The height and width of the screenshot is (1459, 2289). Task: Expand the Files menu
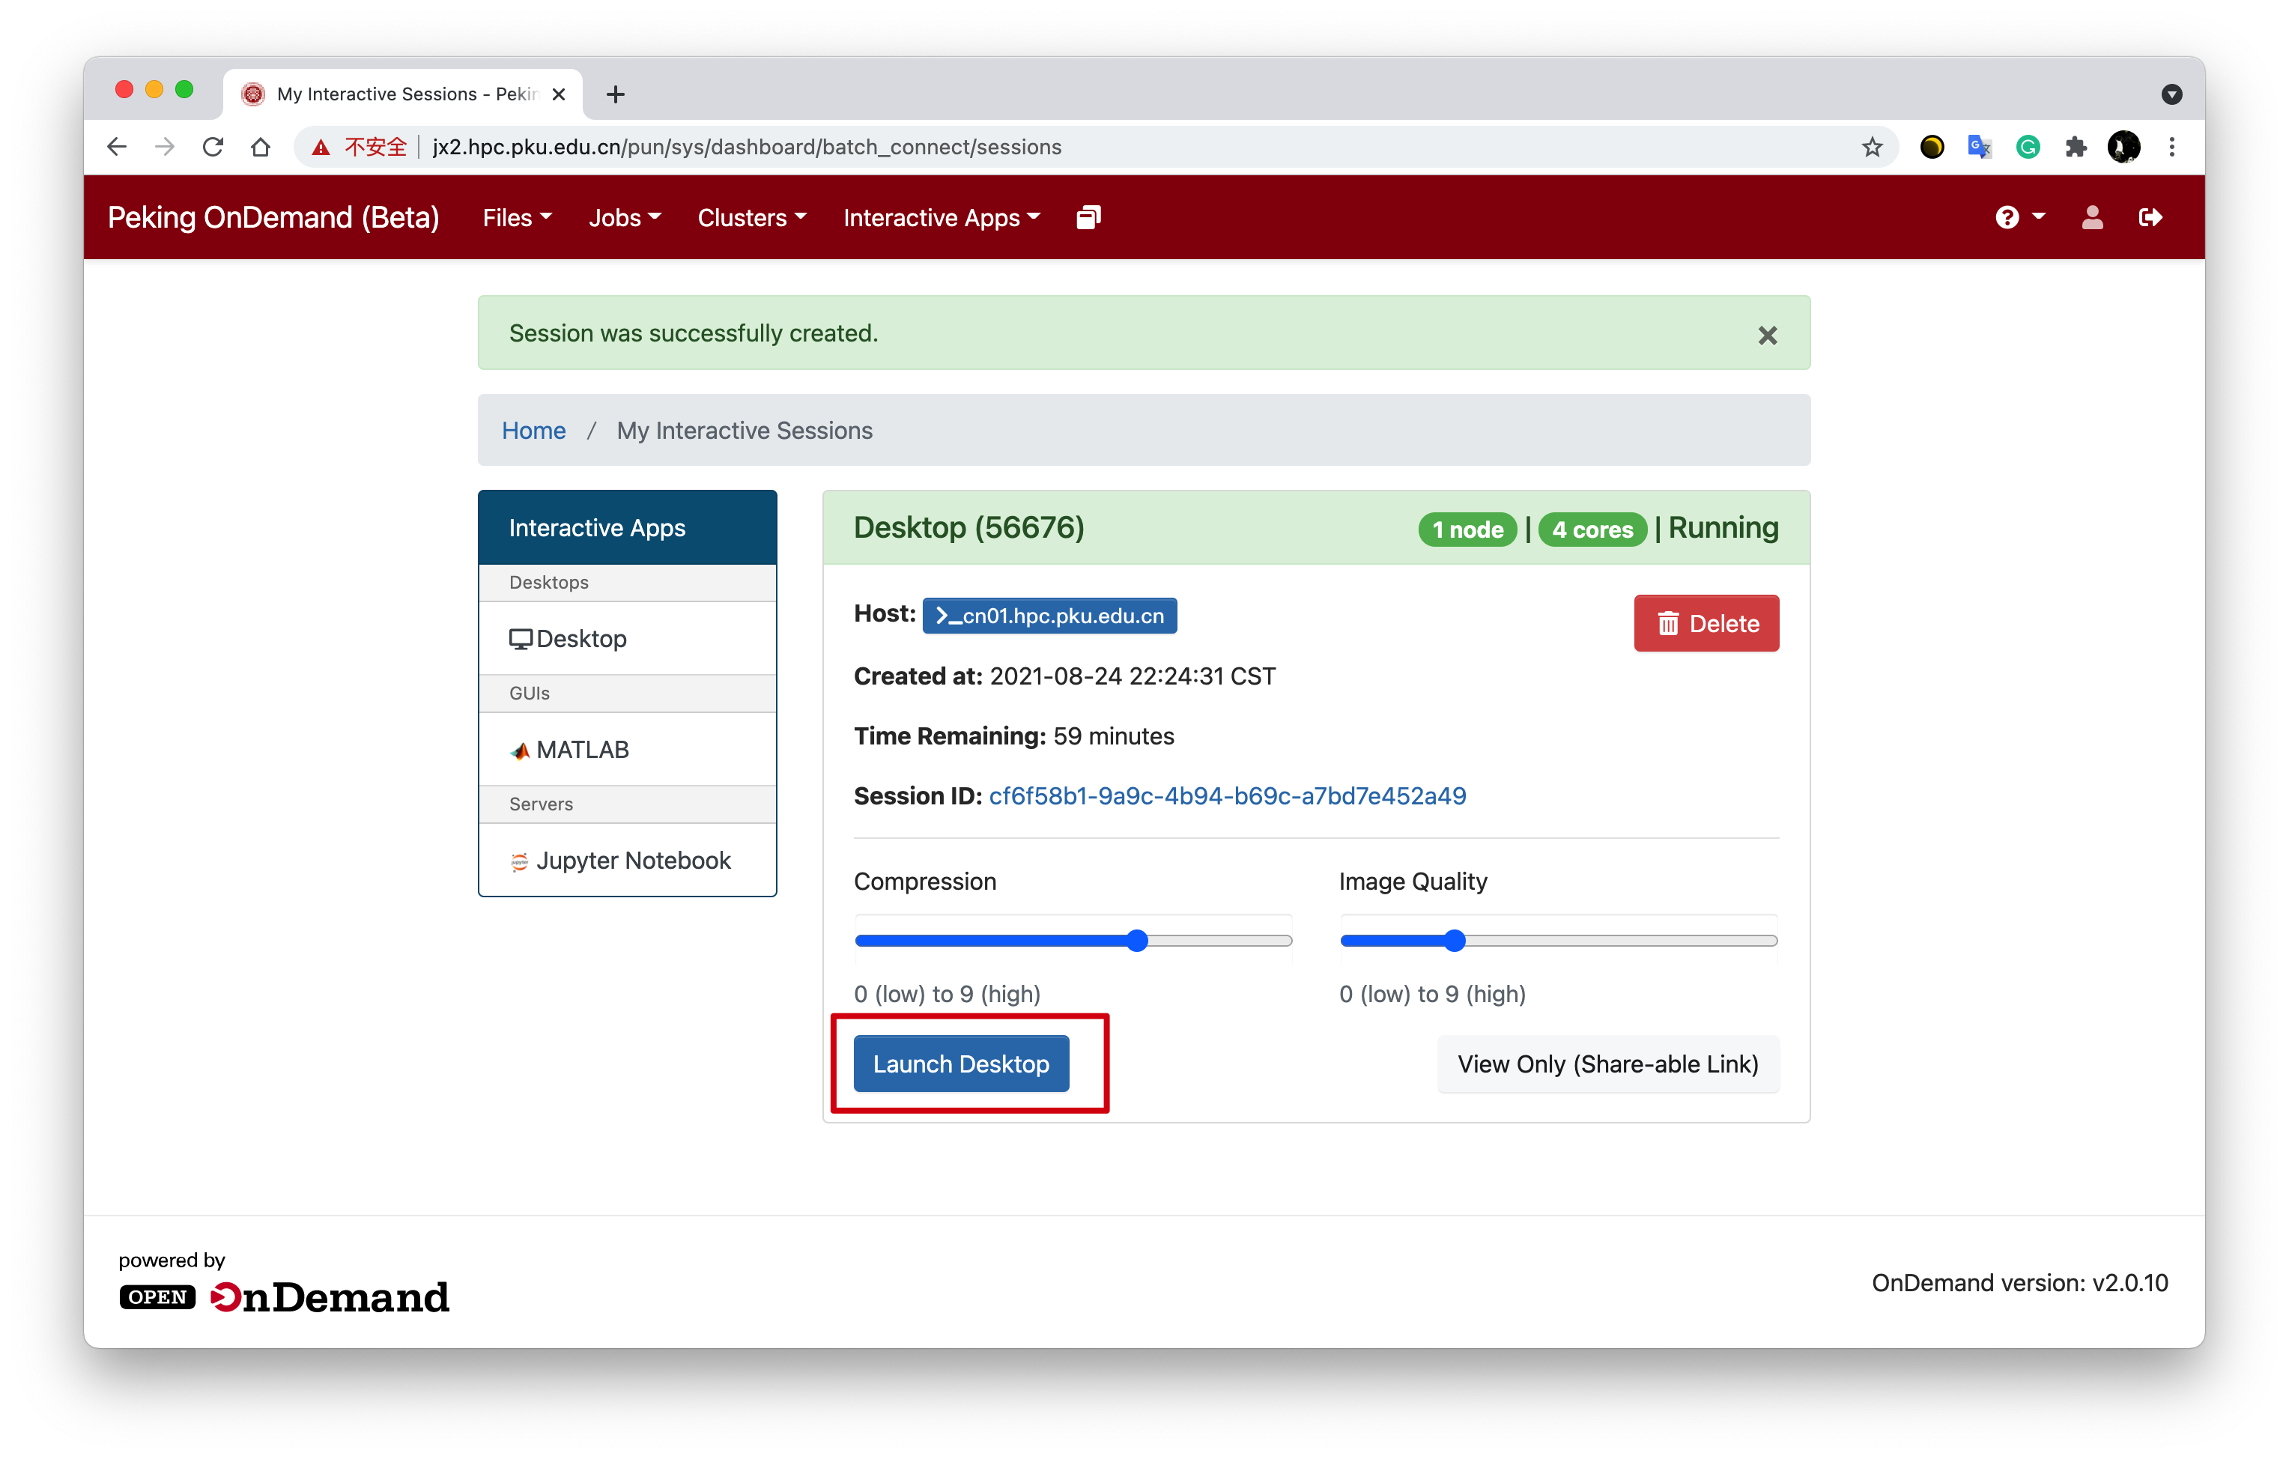517,218
